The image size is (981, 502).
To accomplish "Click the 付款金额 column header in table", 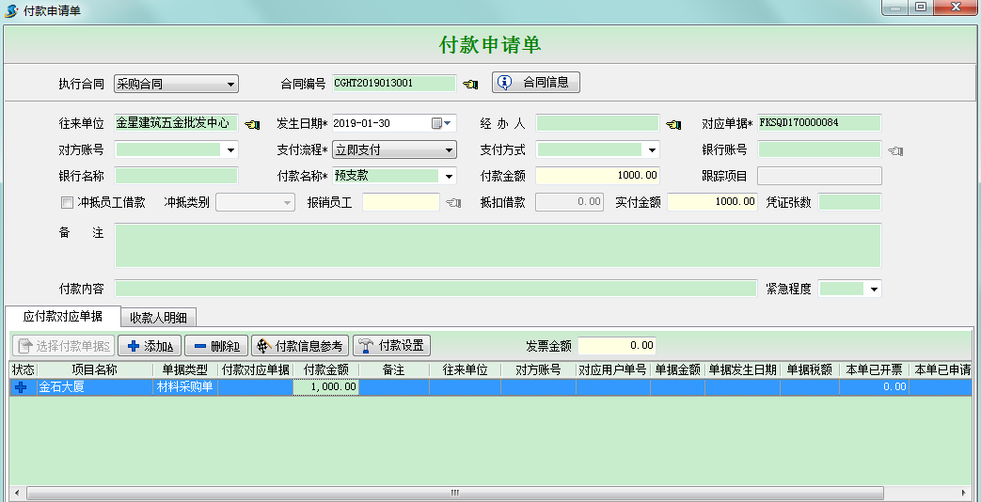I will pyautogui.click(x=326, y=370).
